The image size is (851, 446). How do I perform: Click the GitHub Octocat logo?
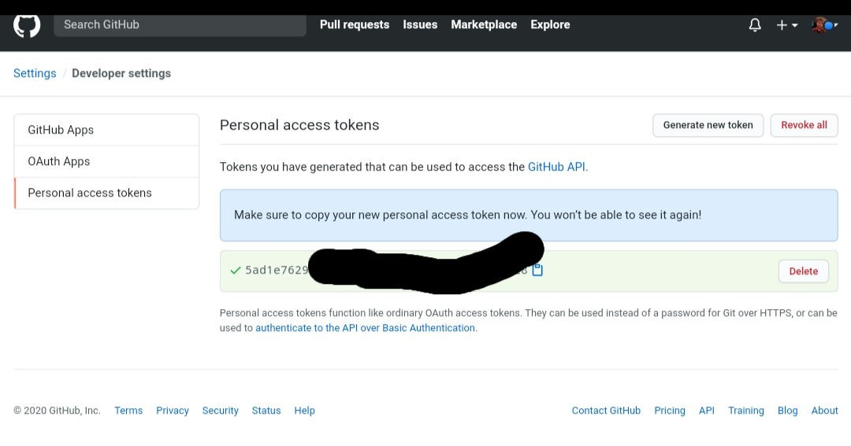click(27, 25)
